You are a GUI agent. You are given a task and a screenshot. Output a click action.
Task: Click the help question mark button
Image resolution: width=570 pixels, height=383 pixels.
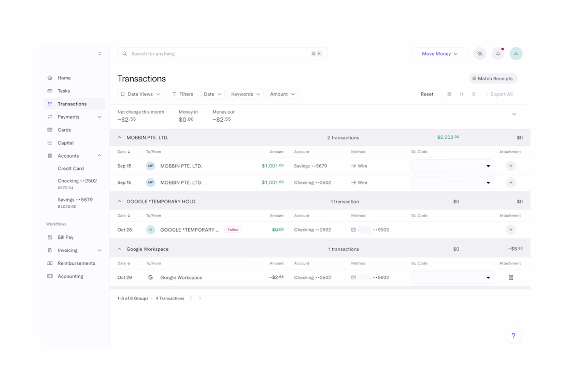click(514, 336)
